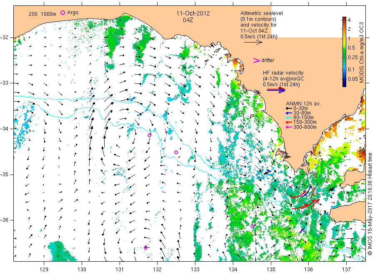
Task: Select the magenta 300-600m legend arrow
Action: (x=289, y=127)
